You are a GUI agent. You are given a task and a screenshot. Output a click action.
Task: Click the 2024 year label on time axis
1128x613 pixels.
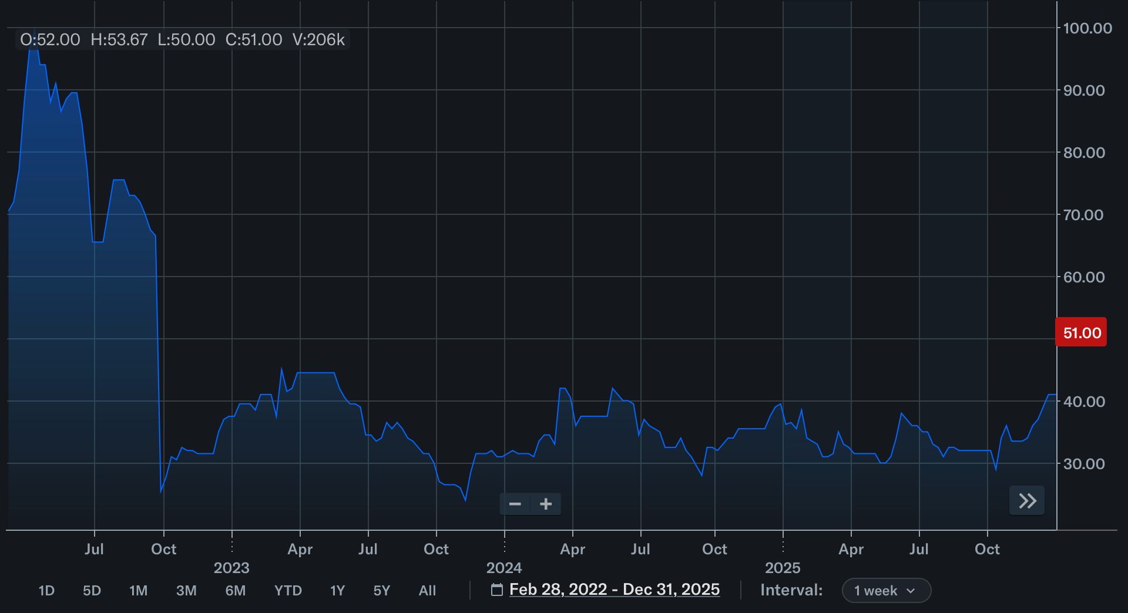(x=504, y=568)
